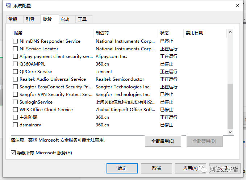The height and width of the screenshot is (180, 246).
Task: Open the 引导 tab
Action: tap(30, 20)
